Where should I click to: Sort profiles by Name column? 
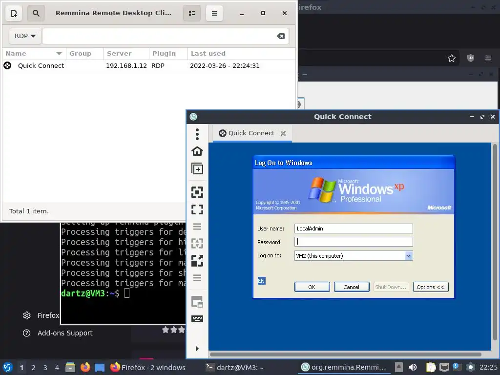point(34,54)
